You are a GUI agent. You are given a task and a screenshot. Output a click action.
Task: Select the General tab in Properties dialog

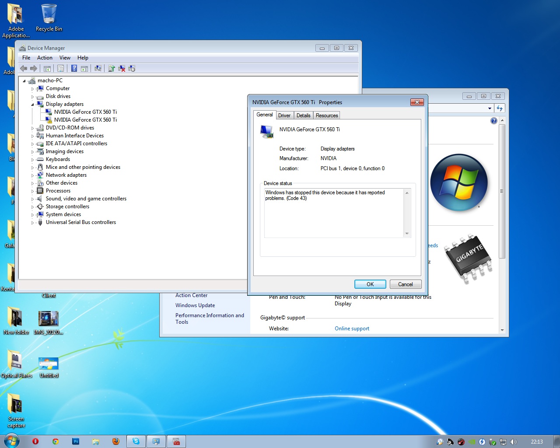265,115
